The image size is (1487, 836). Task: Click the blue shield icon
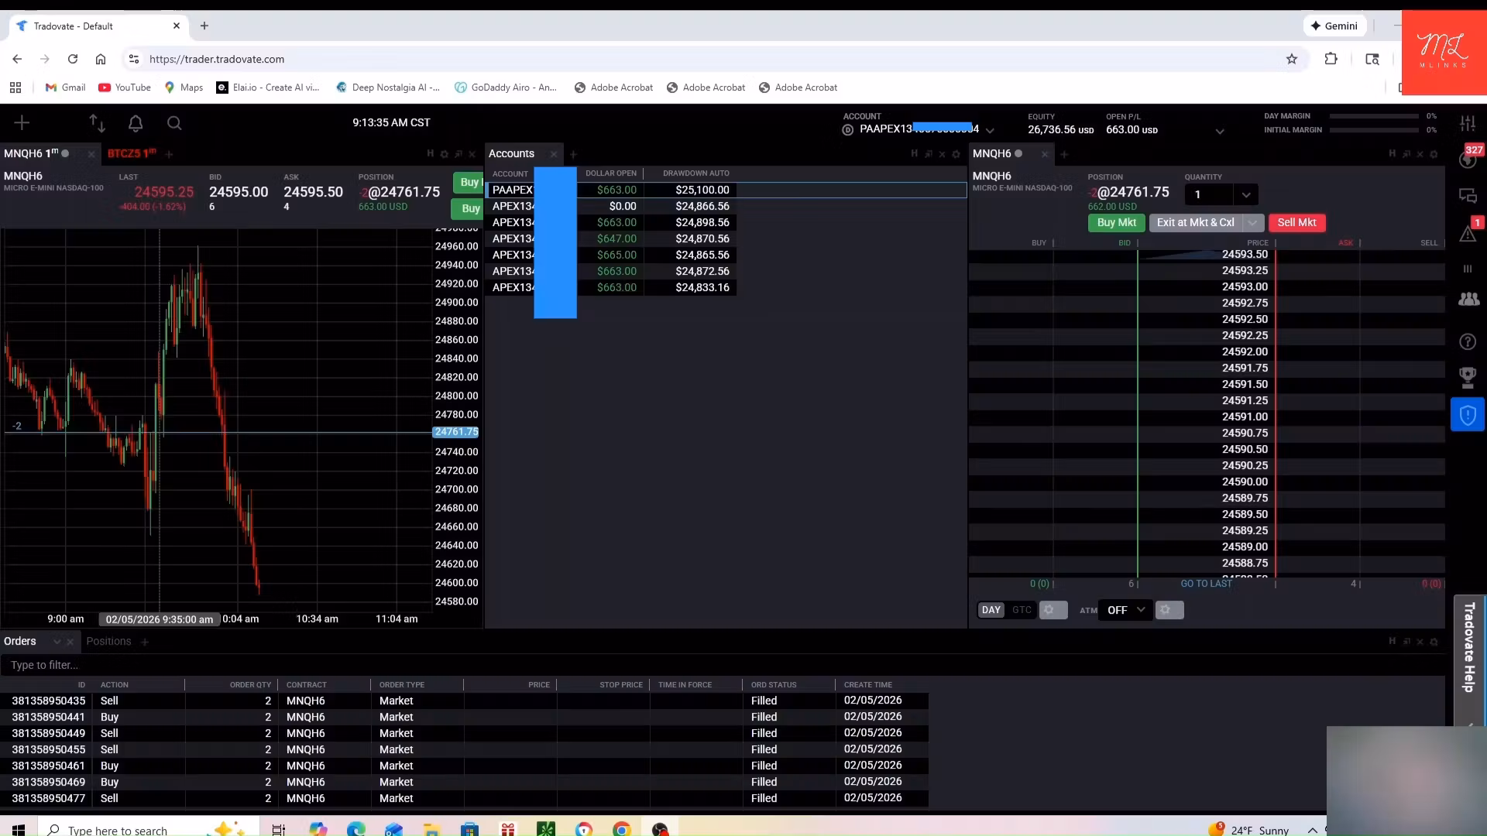[1468, 416]
